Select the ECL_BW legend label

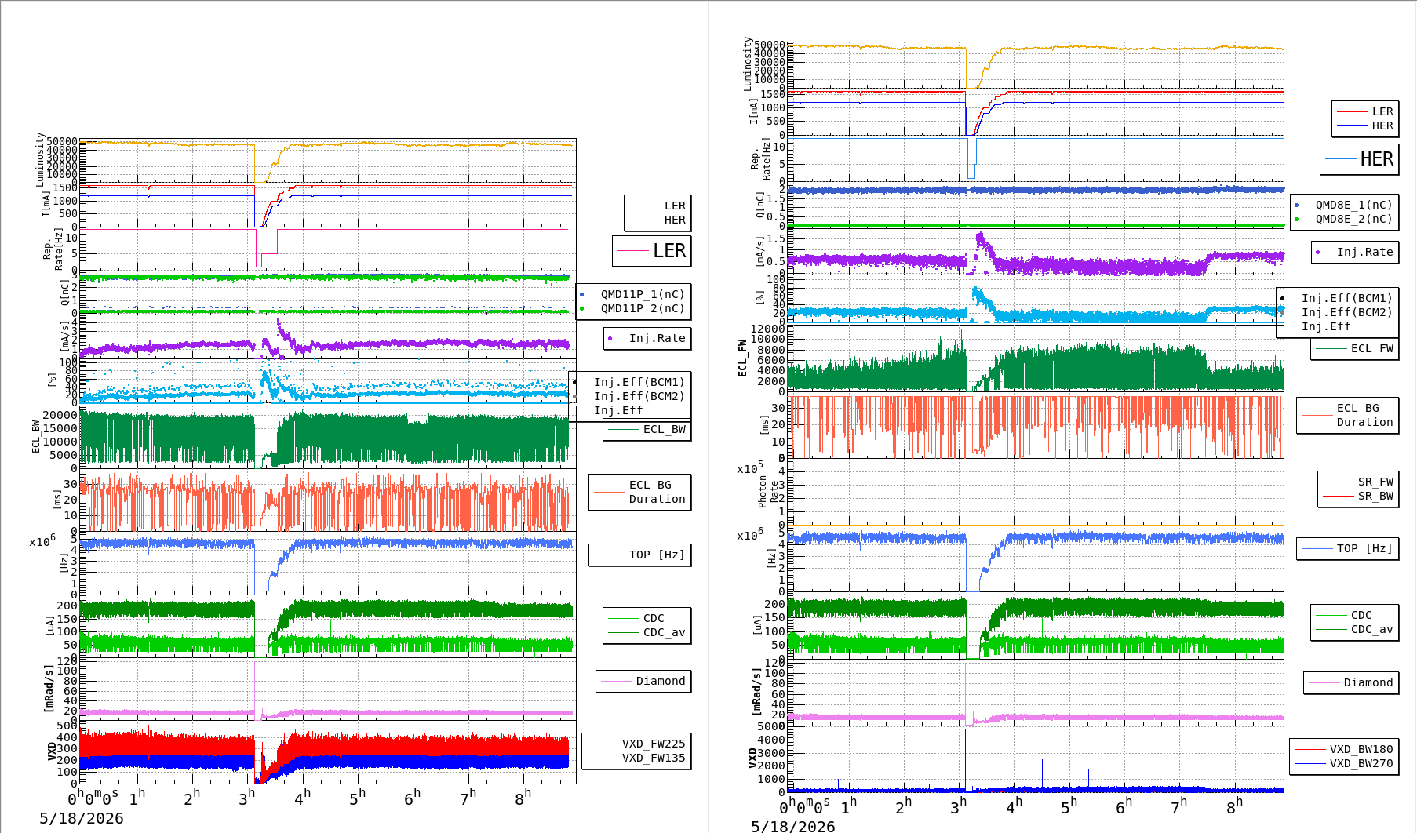point(665,429)
